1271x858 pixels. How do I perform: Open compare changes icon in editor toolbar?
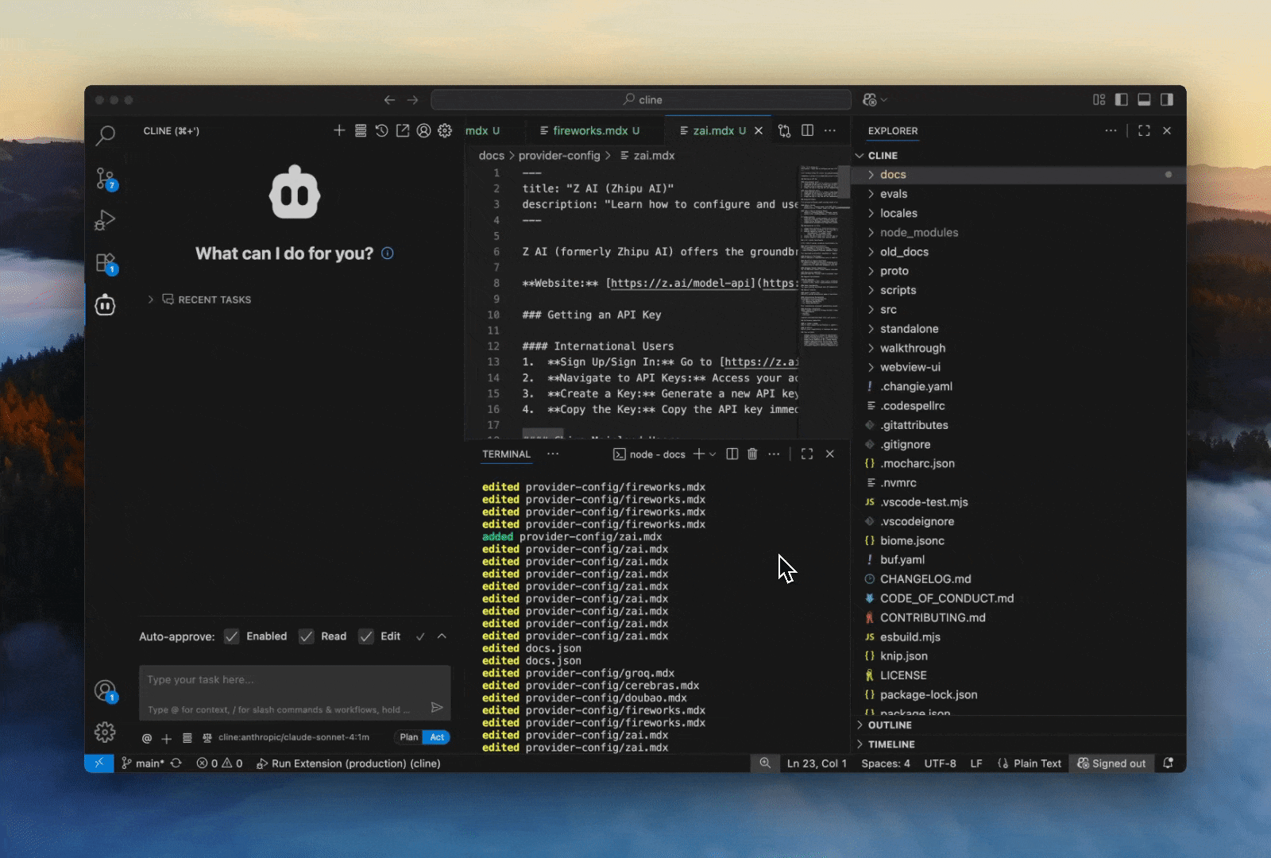coord(785,131)
